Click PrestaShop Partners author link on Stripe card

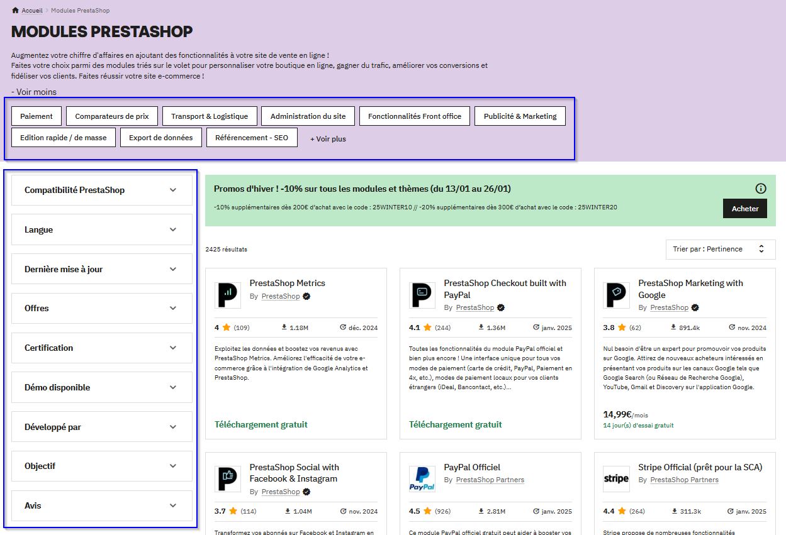click(685, 480)
